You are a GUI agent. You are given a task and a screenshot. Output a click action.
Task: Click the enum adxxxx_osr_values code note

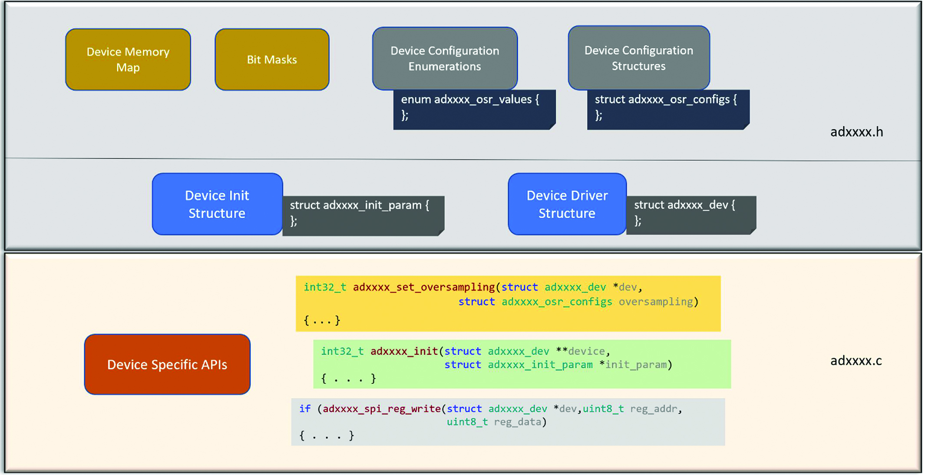pos(474,110)
